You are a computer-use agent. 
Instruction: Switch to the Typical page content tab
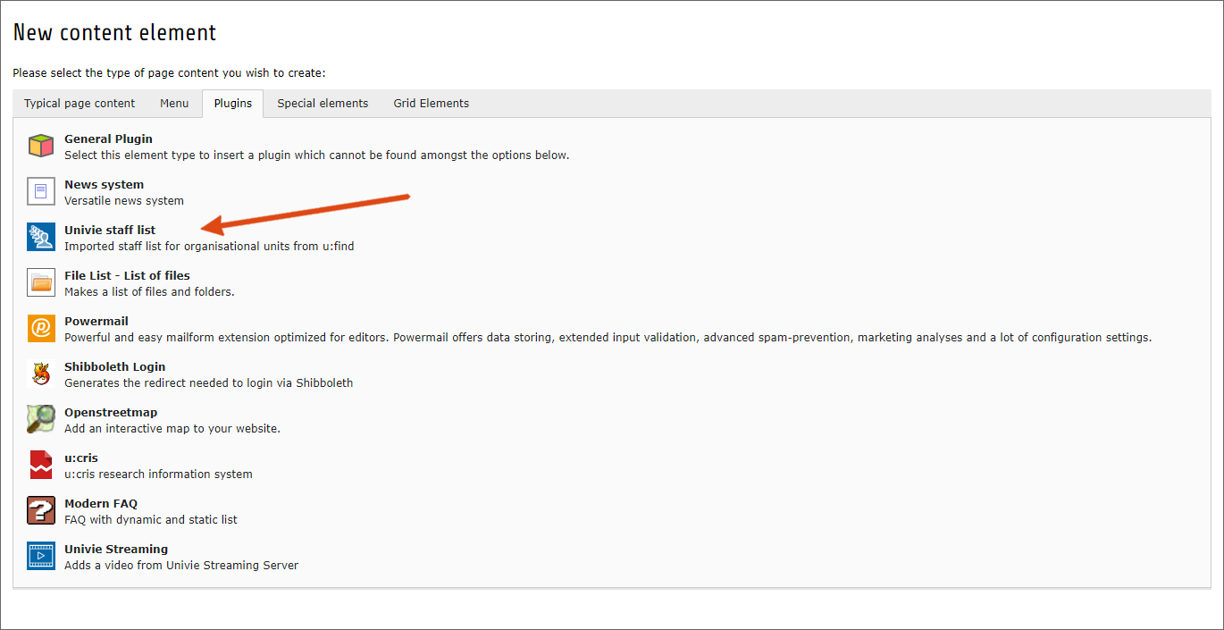pyautogui.click(x=80, y=104)
